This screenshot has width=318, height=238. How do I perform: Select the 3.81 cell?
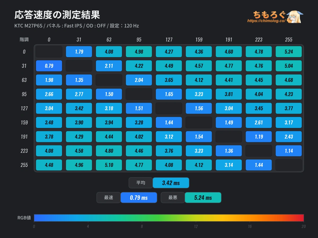pyautogui.click(x=229, y=94)
